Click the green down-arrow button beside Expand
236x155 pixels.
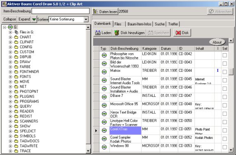point(34,19)
